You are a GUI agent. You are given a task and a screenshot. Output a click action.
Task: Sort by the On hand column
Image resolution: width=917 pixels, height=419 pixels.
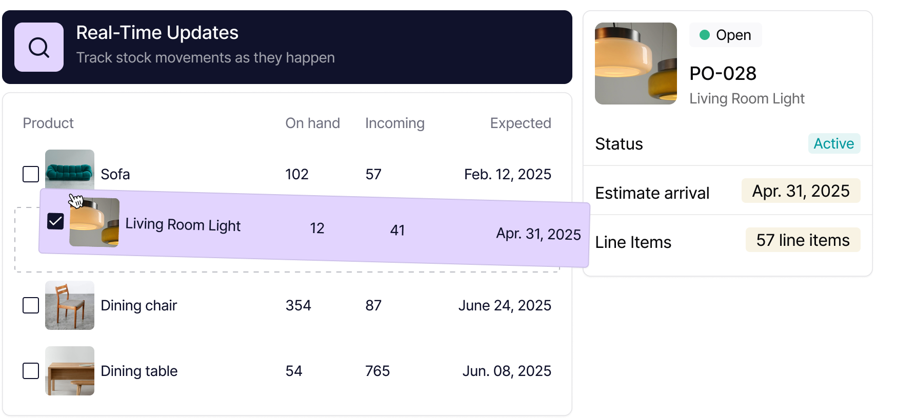[x=312, y=123]
